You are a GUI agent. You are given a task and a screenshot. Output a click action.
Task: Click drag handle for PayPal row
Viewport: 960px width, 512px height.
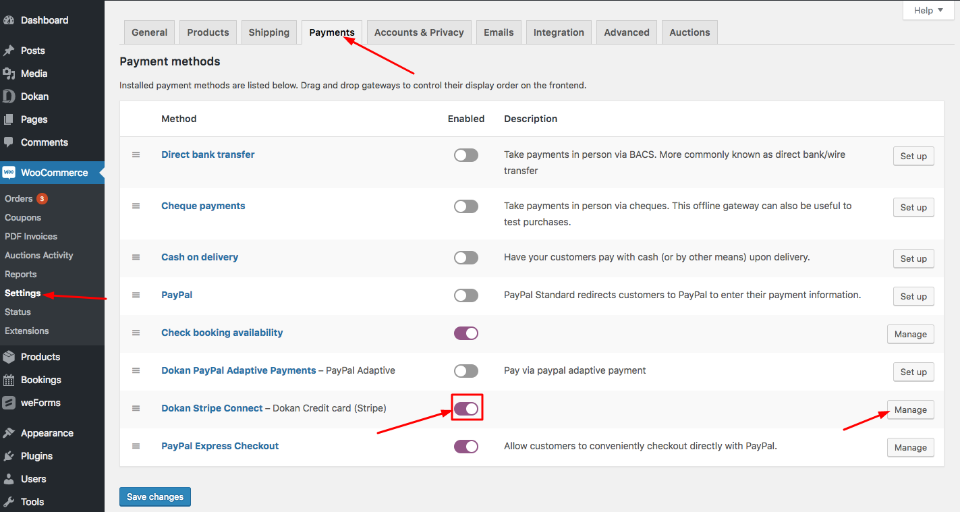click(136, 295)
